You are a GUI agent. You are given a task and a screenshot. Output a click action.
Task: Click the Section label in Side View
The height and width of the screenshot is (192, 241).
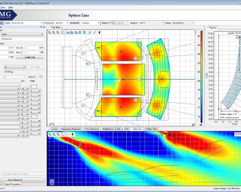coord(238,134)
